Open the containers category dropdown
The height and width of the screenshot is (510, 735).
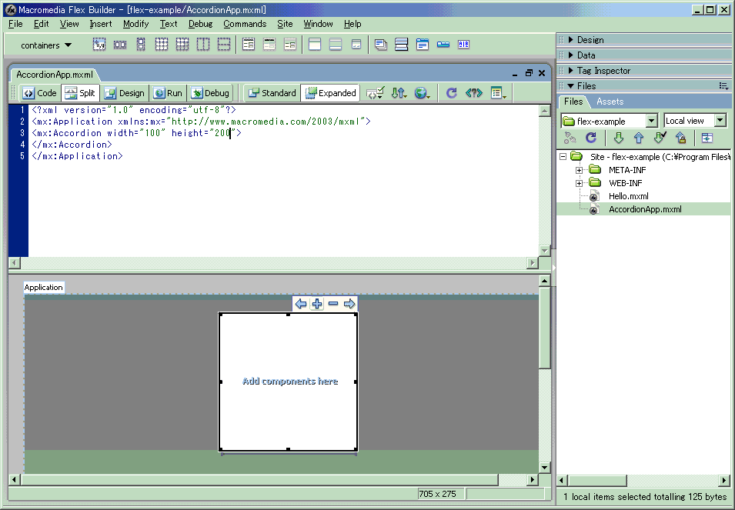pos(46,45)
